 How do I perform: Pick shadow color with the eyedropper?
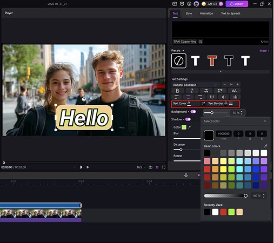tap(190, 127)
